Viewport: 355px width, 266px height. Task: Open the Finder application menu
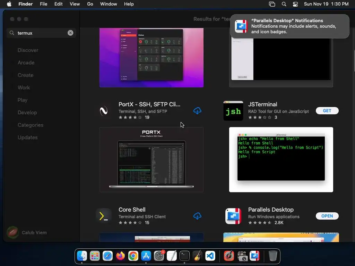tap(25, 4)
